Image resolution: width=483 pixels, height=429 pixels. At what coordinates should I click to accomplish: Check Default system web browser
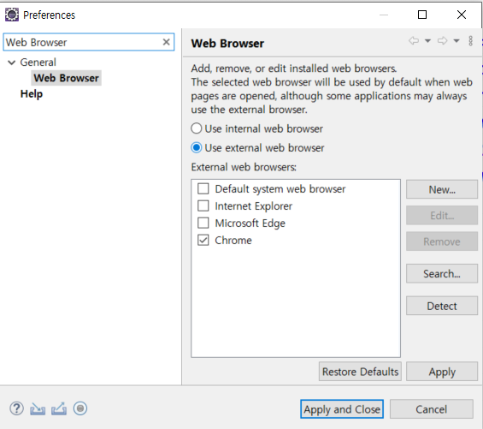[x=203, y=188]
